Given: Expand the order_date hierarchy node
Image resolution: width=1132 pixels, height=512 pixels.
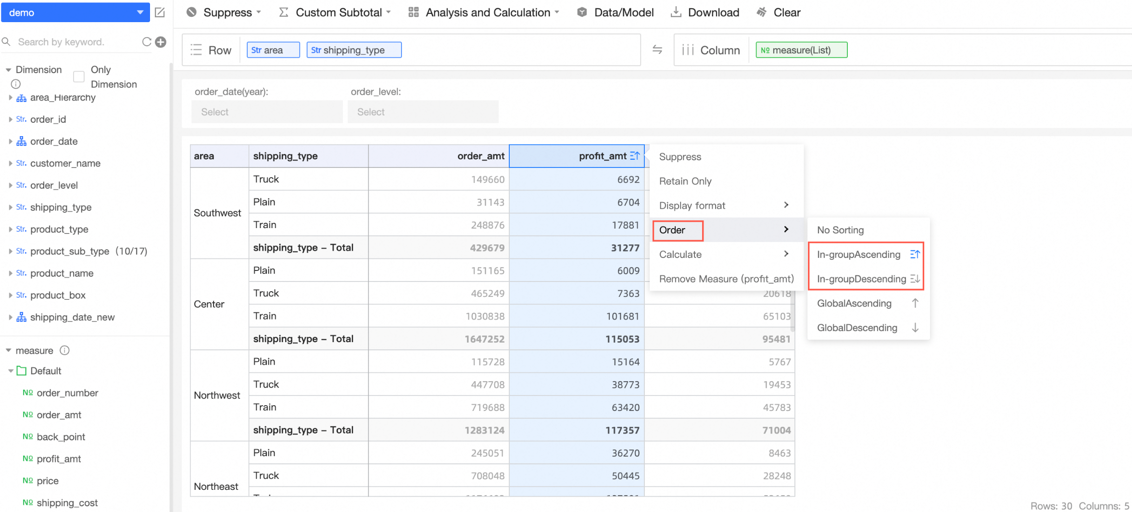Looking at the screenshot, I should [10, 141].
